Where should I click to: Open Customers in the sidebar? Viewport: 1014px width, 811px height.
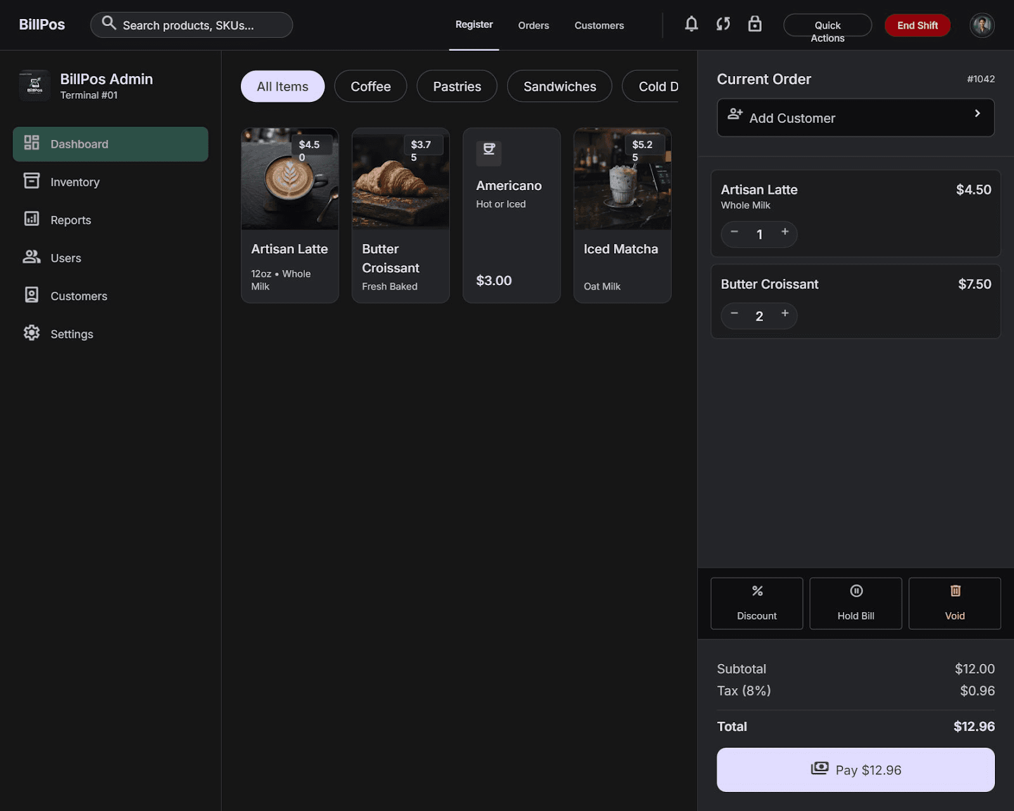coord(110,296)
